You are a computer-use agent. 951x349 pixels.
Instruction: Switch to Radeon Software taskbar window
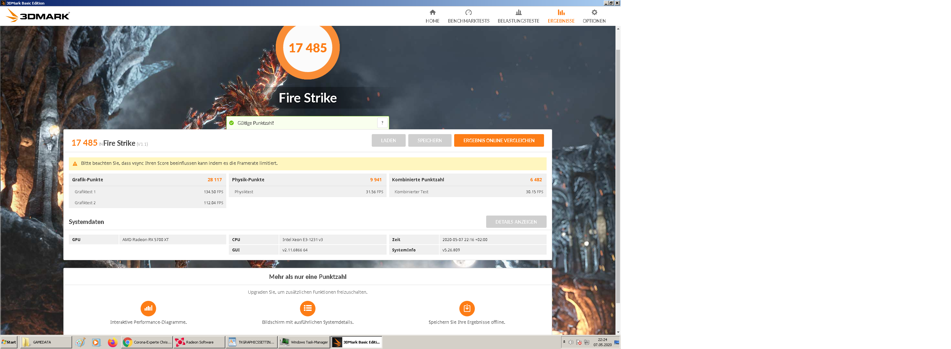pyautogui.click(x=199, y=342)
